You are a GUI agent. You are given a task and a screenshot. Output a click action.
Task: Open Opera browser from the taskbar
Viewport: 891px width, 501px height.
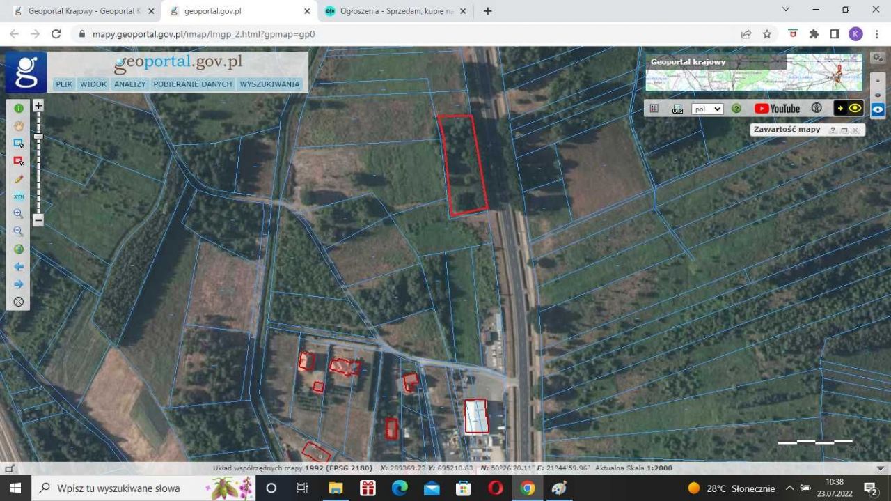(x=496, y=488)
